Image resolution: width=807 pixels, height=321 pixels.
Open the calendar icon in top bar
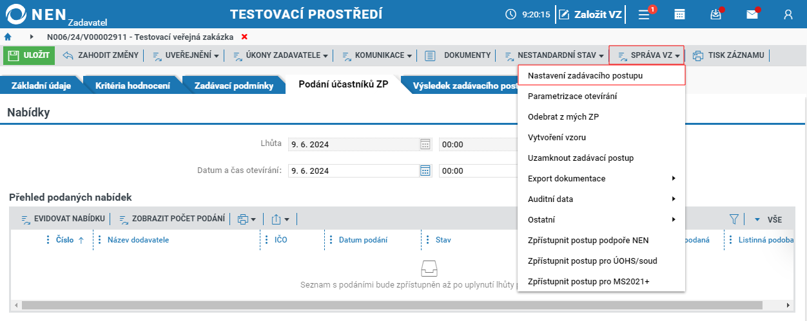(679, 14)
